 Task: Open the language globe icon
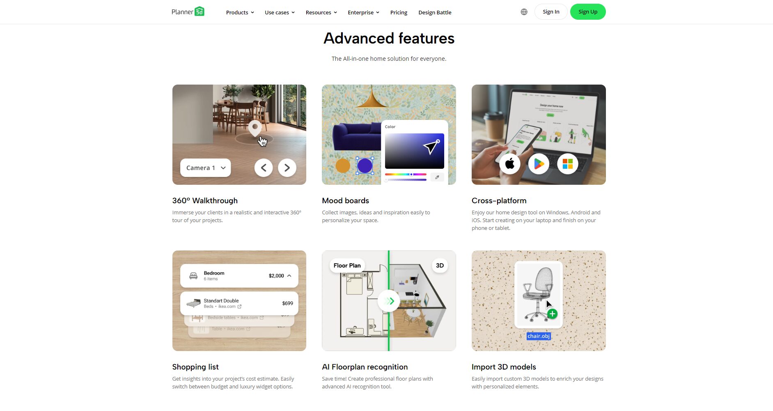coord(524,12)
